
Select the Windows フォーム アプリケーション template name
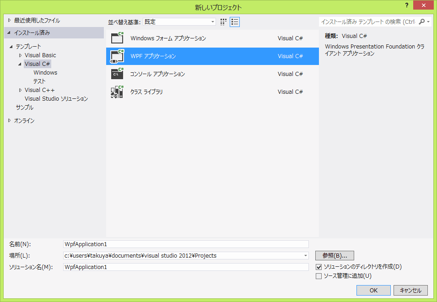168,38
